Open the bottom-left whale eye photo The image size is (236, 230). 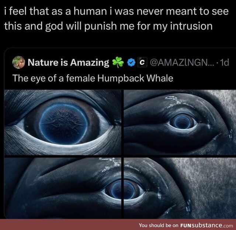[x=63, y=188]
